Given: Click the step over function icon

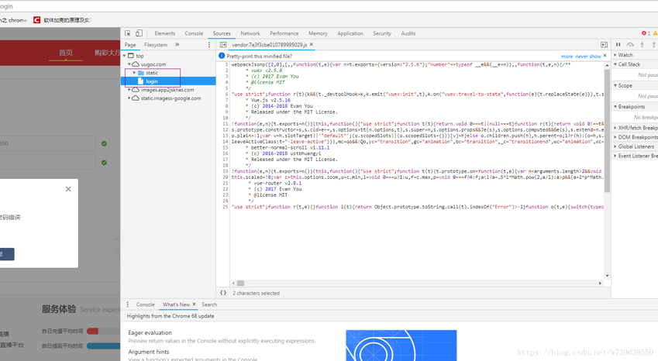Looking at the screenshot, I should pyautogui.click(x=630, y=44).
